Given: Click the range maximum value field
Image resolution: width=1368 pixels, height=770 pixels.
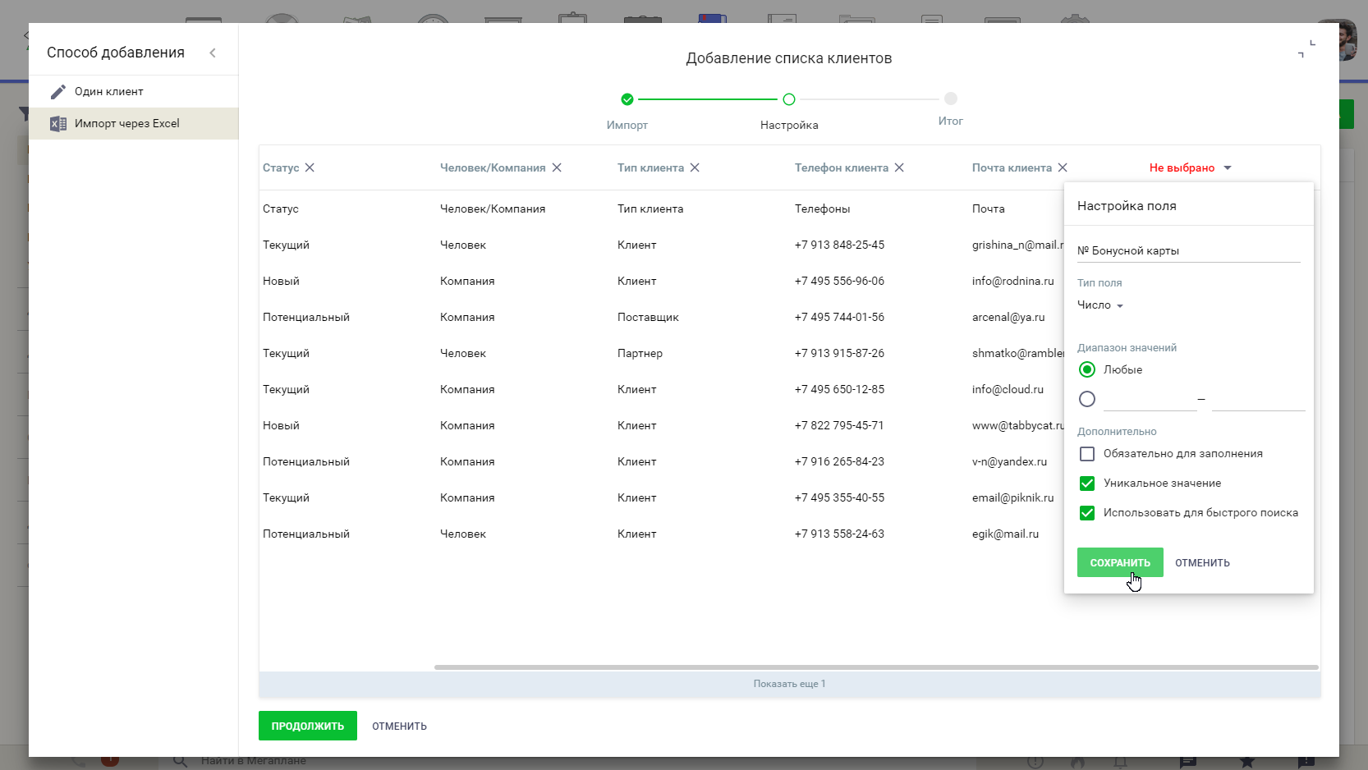Looking at the screenshot, I should [1258, 400].
